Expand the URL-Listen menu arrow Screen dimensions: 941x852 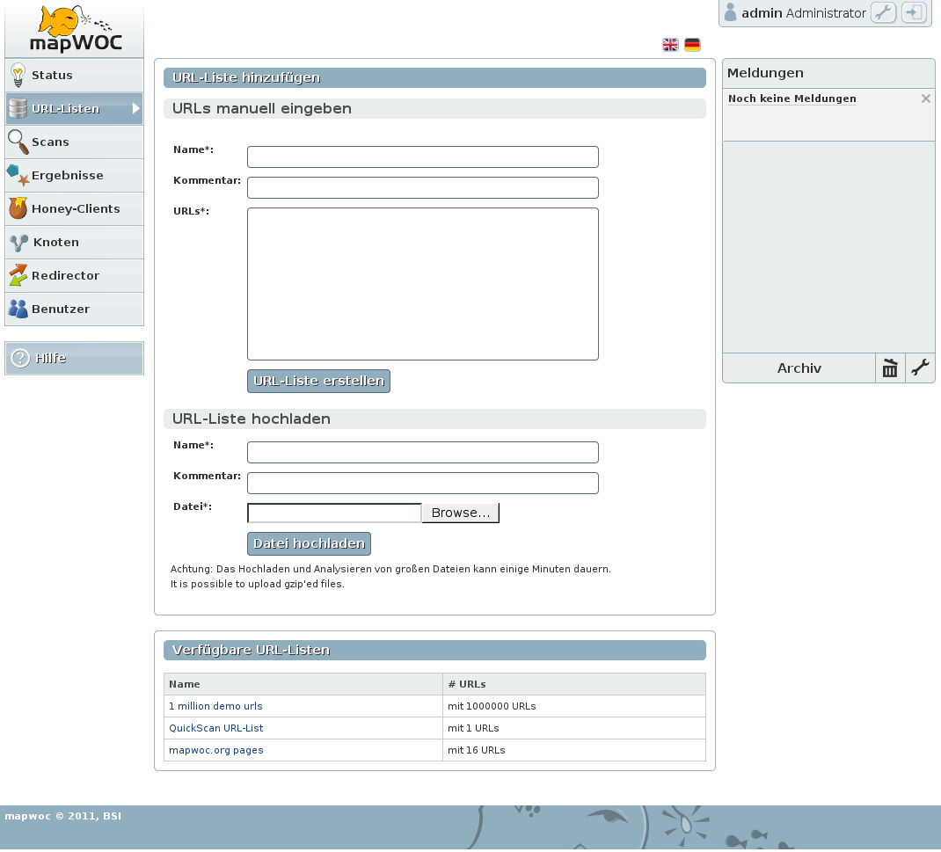click(x=136, y=109)
